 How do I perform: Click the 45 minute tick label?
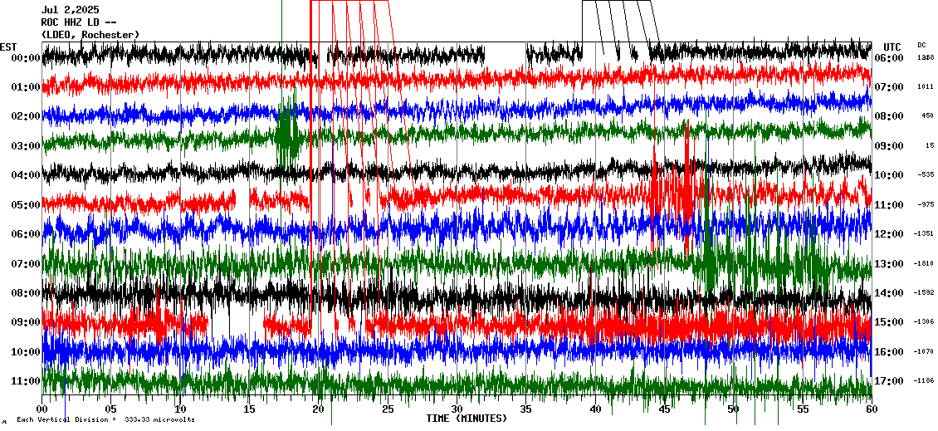(x=664, y=409)
